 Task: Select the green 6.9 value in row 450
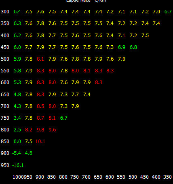click(122, 47)
